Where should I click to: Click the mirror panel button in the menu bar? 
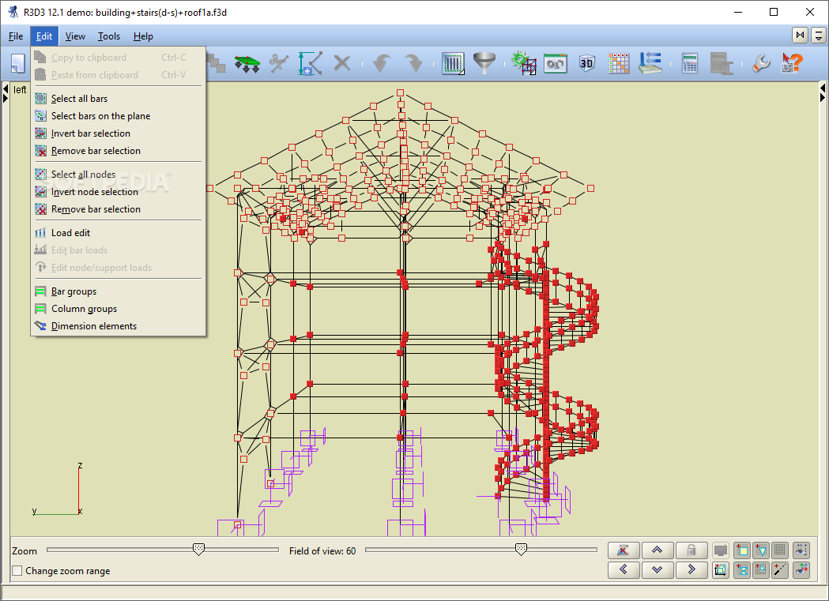tap(800, 36)
